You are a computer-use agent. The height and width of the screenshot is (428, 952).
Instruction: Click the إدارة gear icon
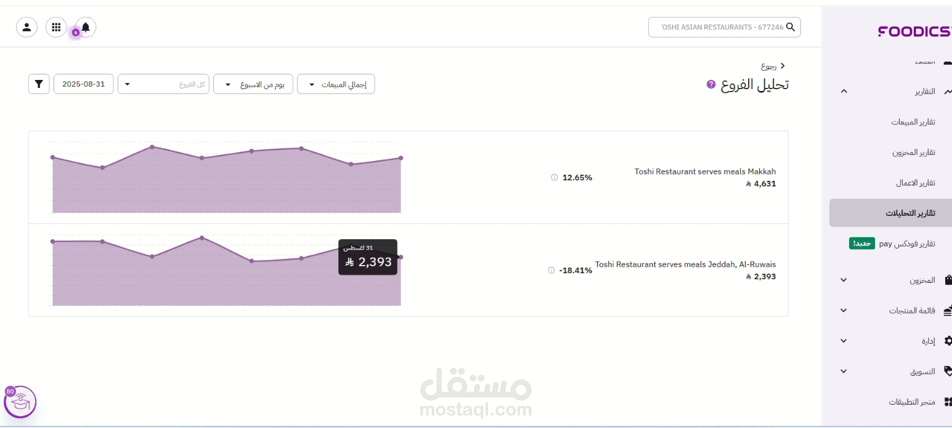(948, 341)
